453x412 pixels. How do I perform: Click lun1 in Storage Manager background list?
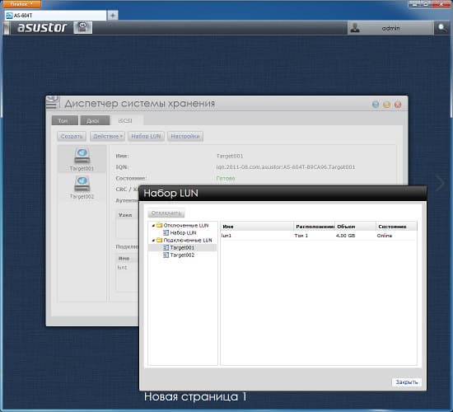click(x=122, y=268)
